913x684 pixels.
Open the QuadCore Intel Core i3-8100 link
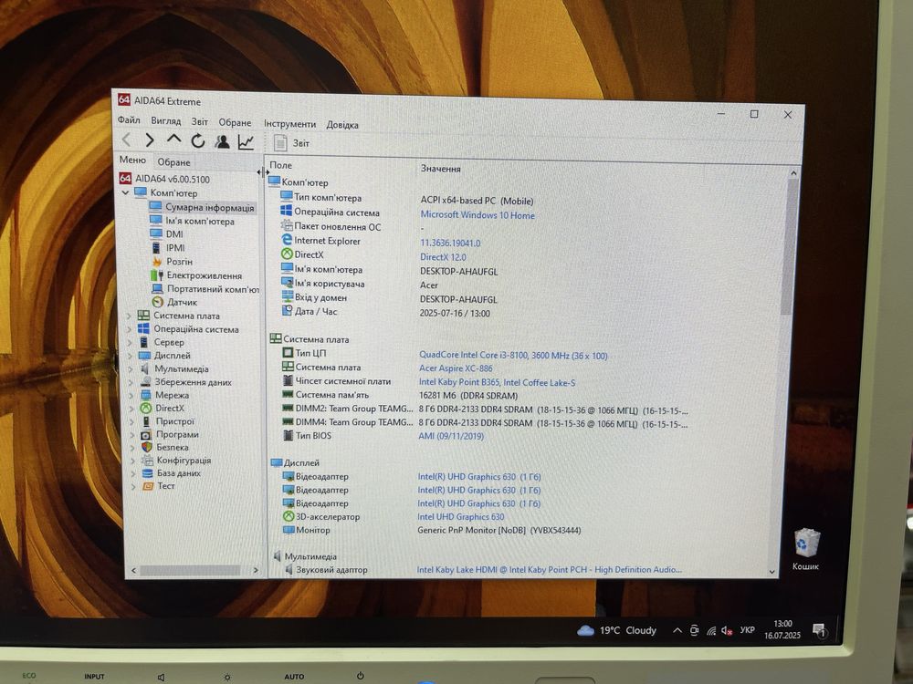coord(513,355)
